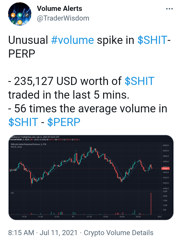Click the MA (9, close) indicator label
This screenshot has height=245, width=182.
coord(16,147)
